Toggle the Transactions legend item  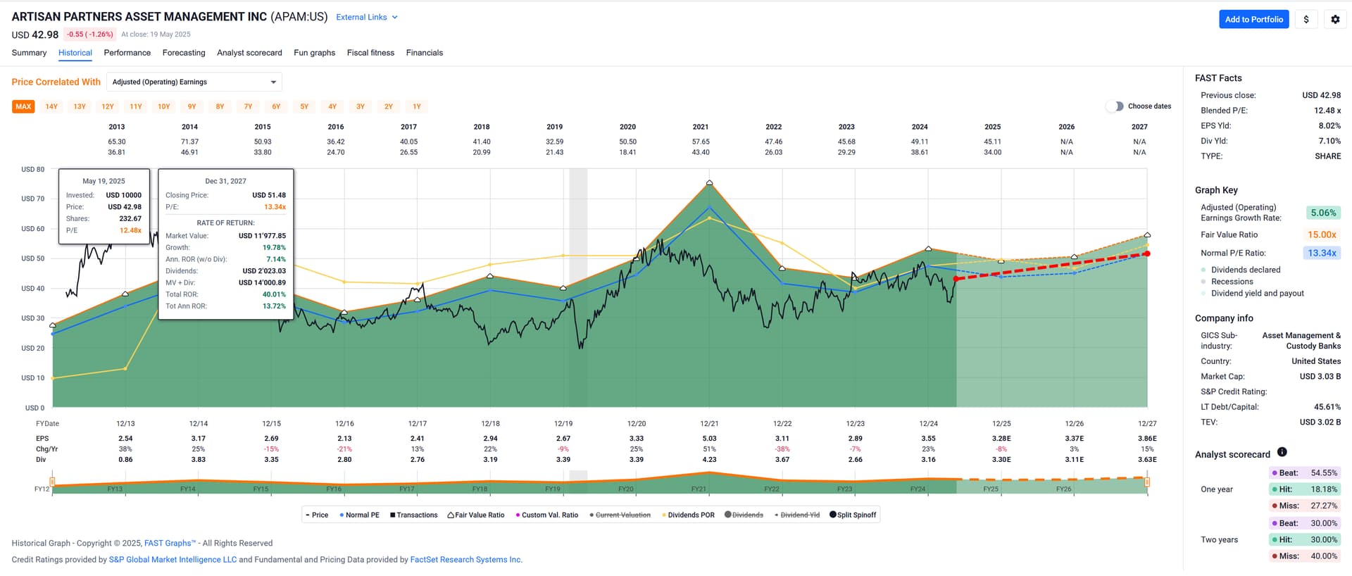pyautogui.click(x=414, y=515)
